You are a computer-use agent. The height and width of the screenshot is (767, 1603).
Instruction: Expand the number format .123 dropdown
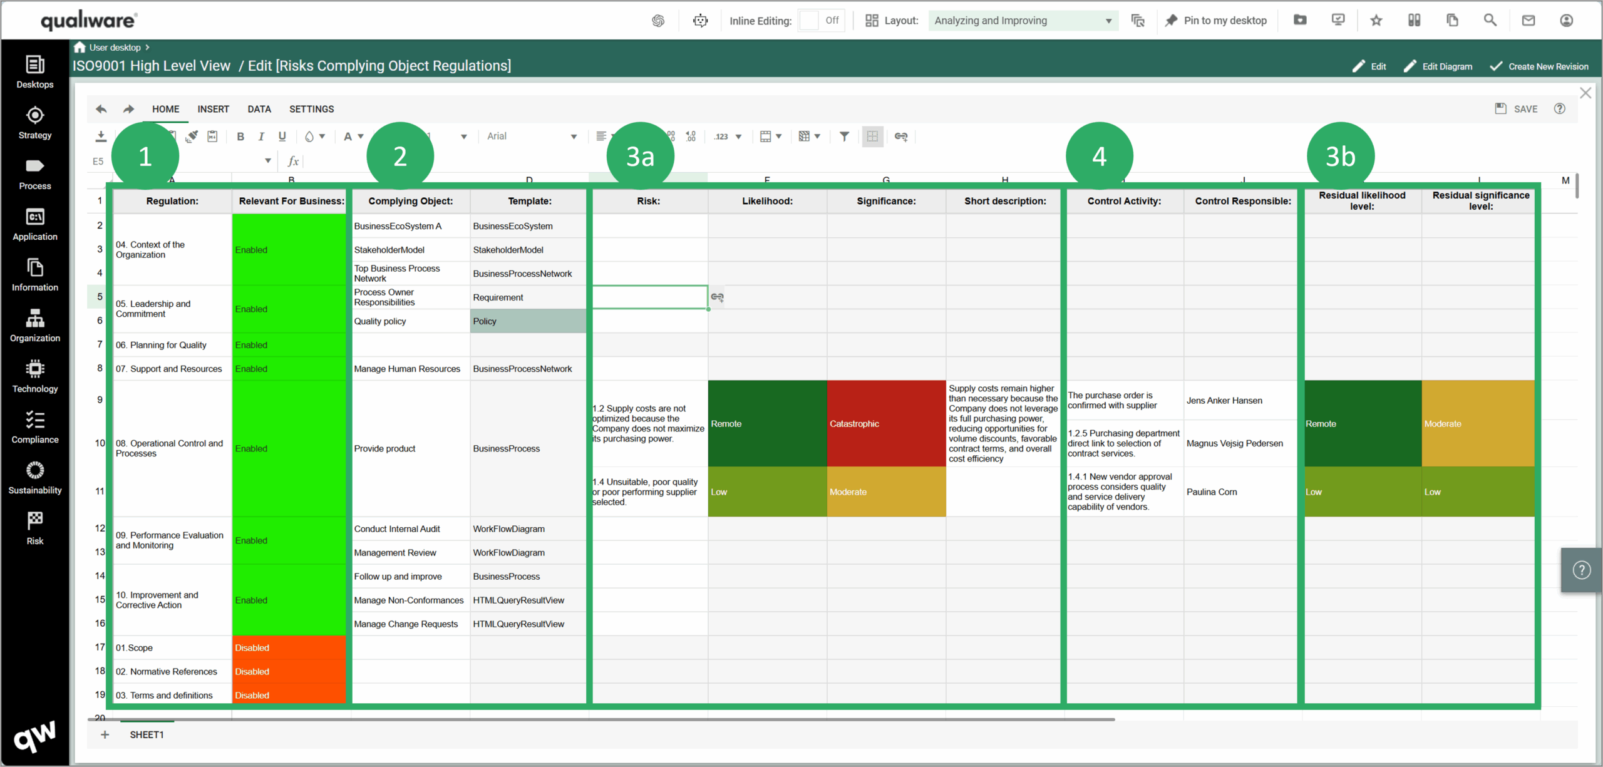(x=726, y=136)
